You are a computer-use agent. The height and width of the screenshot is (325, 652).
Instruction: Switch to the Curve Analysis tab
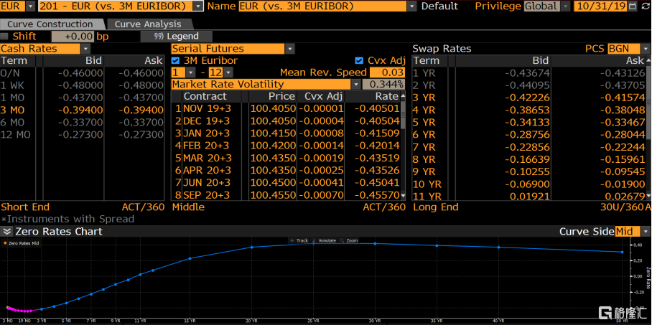click(148, 24)
